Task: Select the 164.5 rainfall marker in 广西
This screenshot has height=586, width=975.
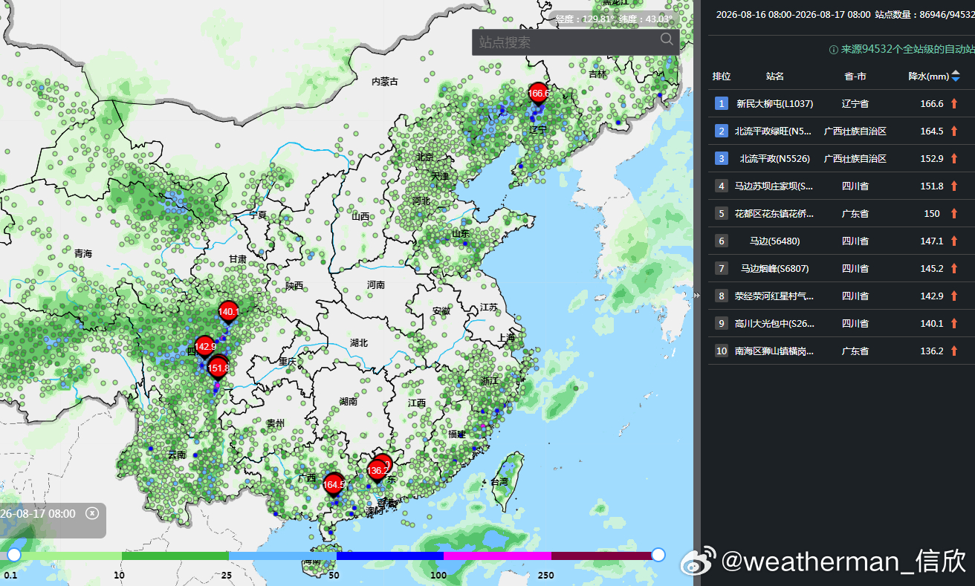Action: coord(334,486)
